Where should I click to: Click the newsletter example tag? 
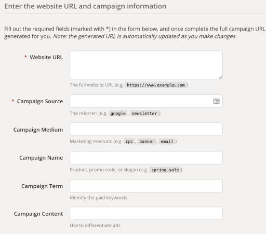click(x=144, y=114)
